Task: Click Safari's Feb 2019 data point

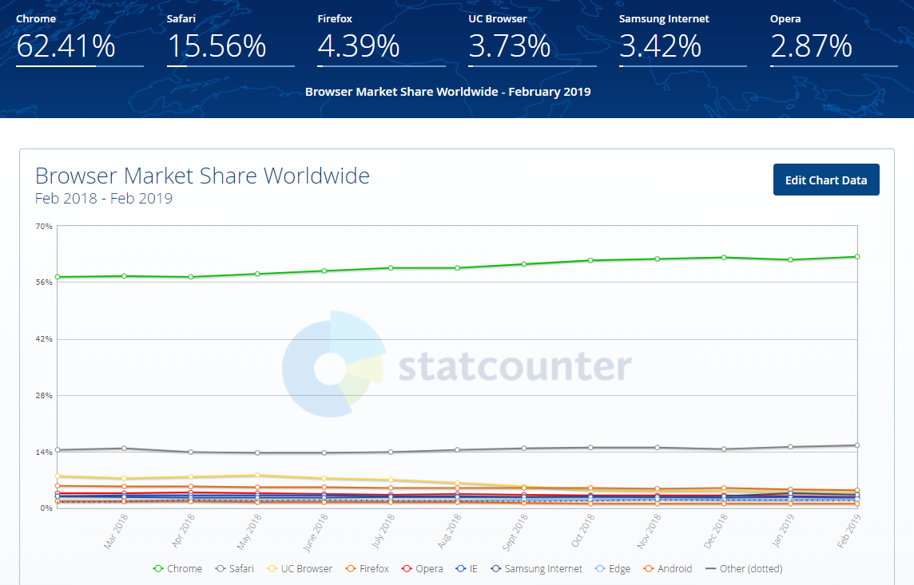Action: click(x=856, y=445)
